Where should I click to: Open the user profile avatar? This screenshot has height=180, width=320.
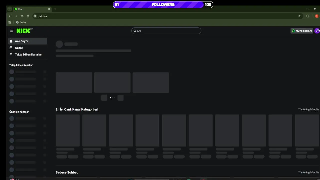tap(317, 31)
